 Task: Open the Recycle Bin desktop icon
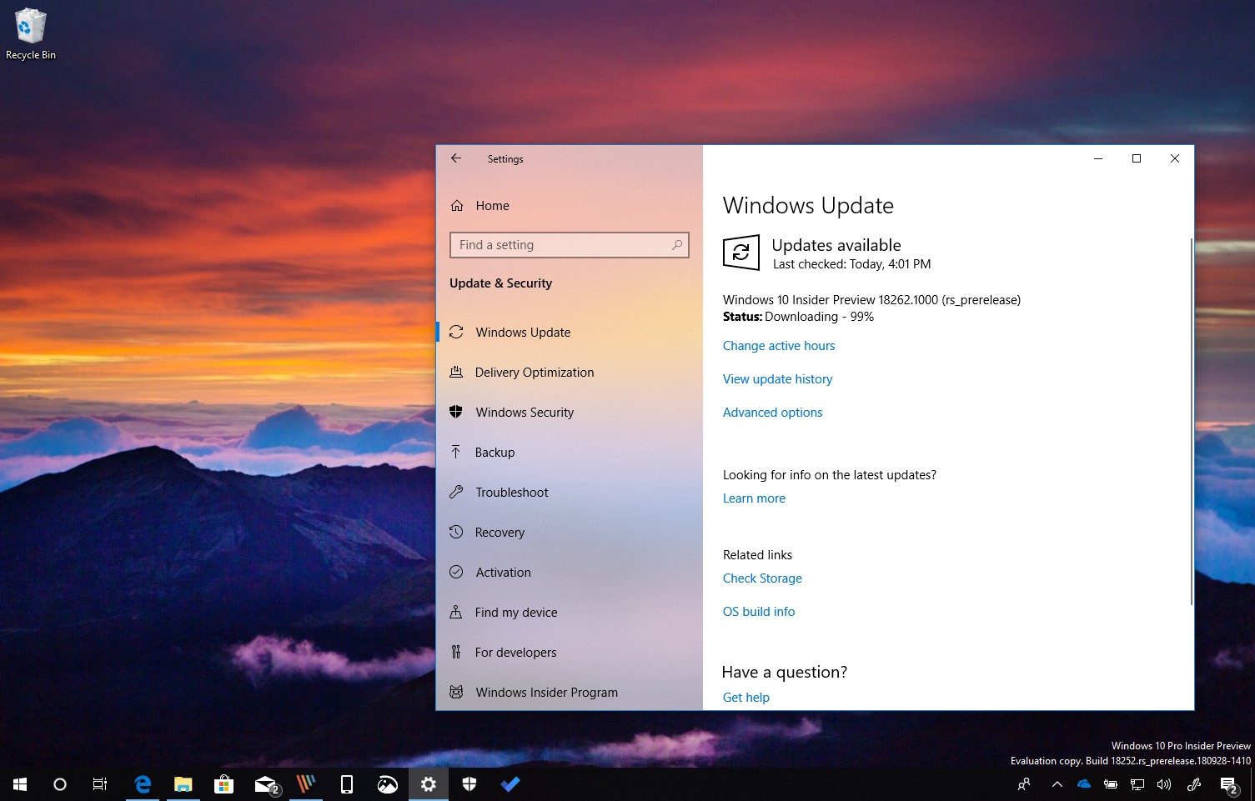click(30, 35)
